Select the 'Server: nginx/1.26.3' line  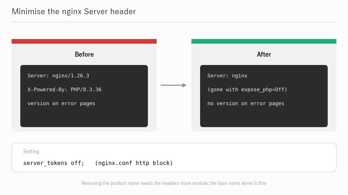point(58,76)
